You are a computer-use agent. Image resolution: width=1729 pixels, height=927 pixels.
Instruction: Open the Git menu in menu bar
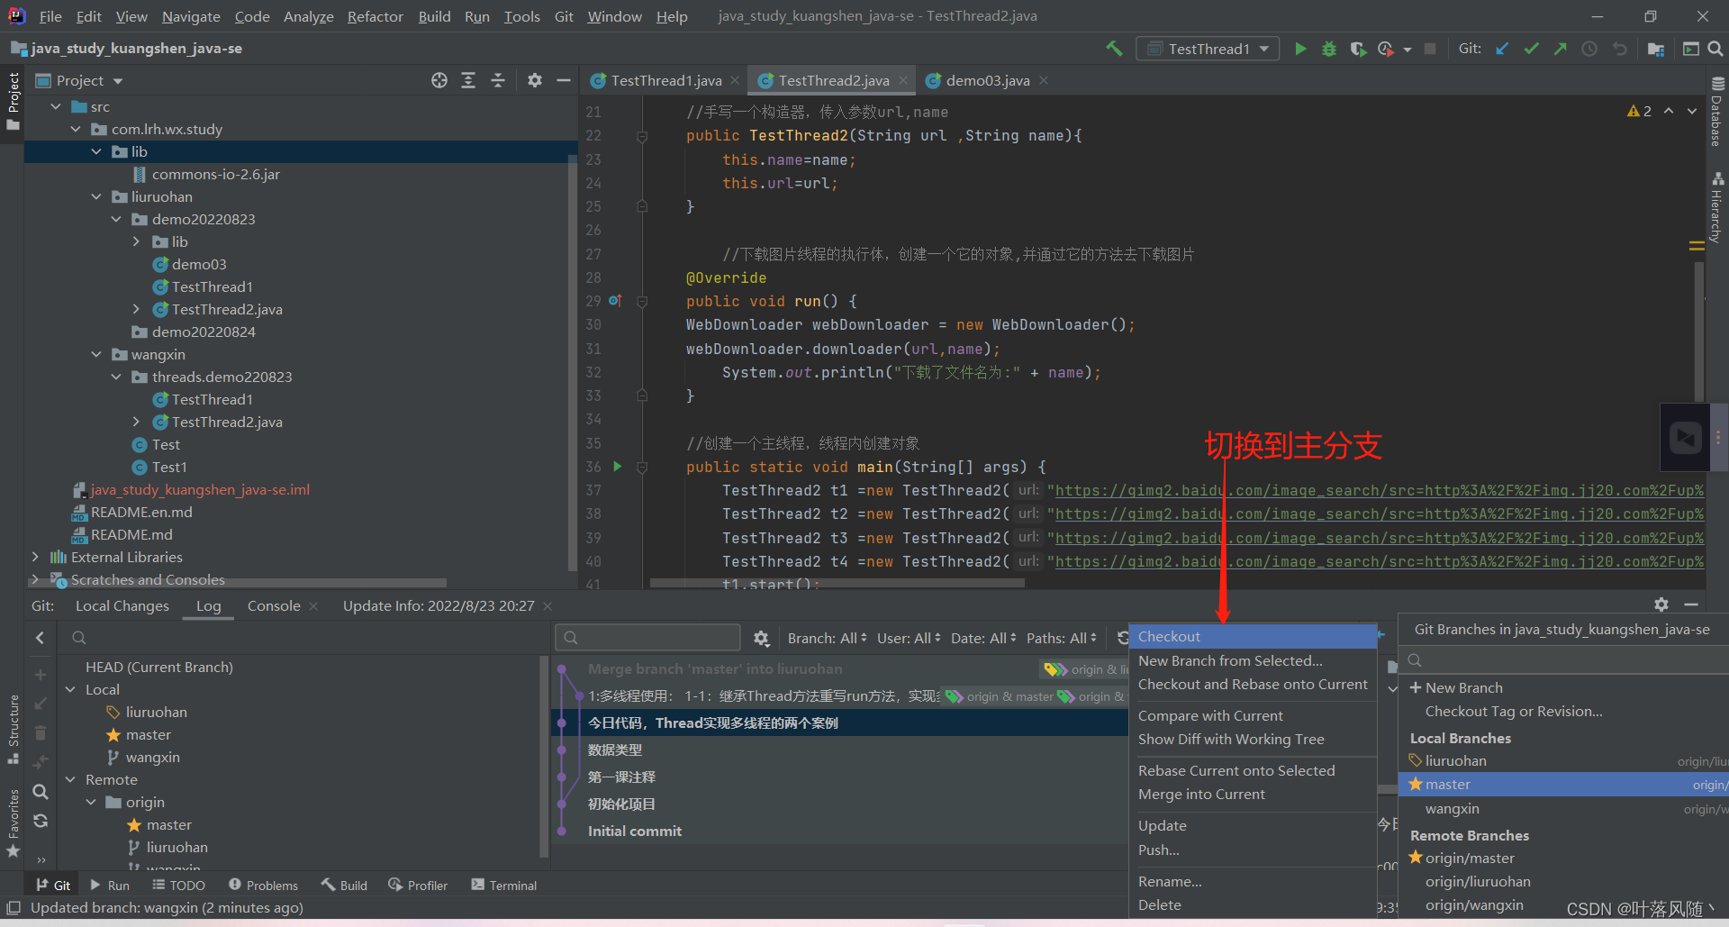click(x=564, y=16)
